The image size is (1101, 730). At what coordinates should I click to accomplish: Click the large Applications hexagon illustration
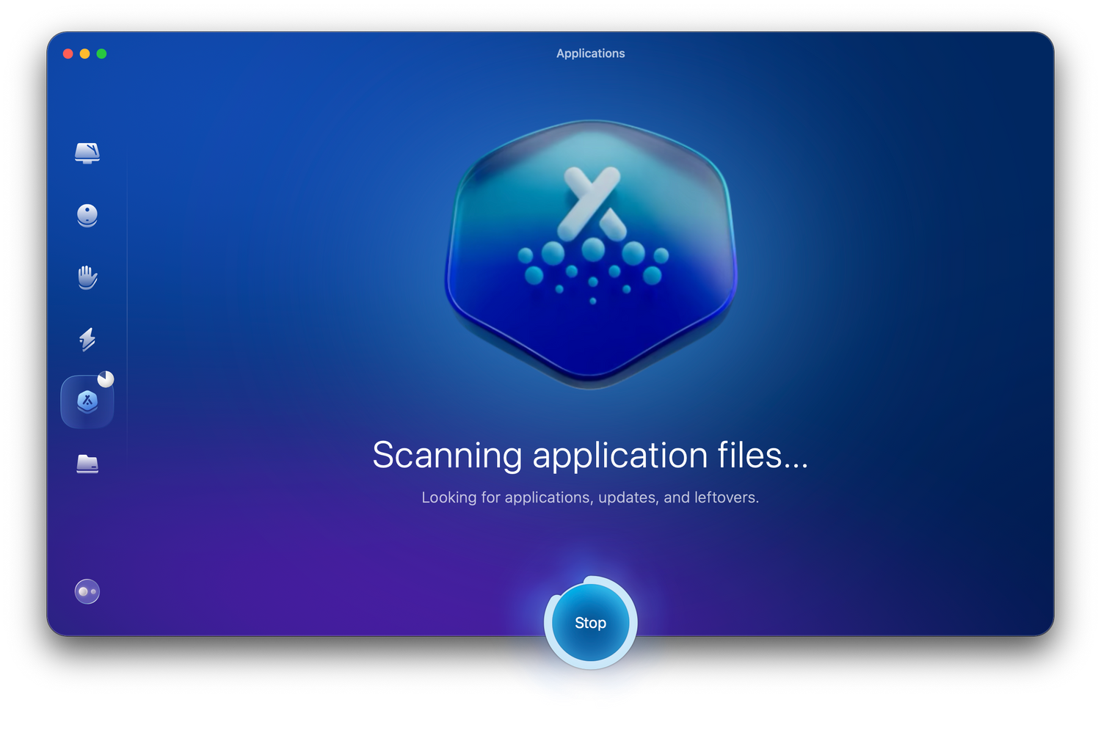coord(591,254)
